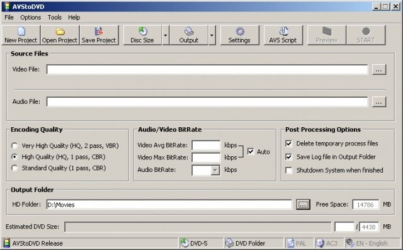The width and height of the screenshot is (403, 250).
Task: Select Standard Quality (1 pass, CBR)
Action: pos(14,168)
